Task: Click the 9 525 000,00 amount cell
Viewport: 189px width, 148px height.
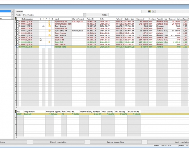Action: (x=143, y=38)
